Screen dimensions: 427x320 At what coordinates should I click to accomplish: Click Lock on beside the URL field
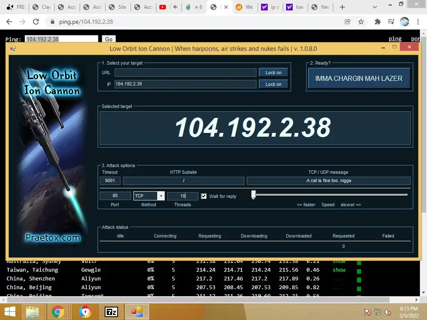click(x=274, y=72)
